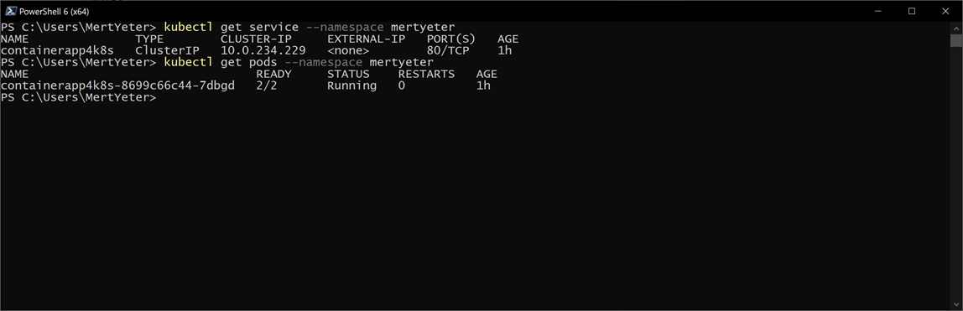Click the vertical scrollbar thumb
963x311 pixels.
click(955, 40)
